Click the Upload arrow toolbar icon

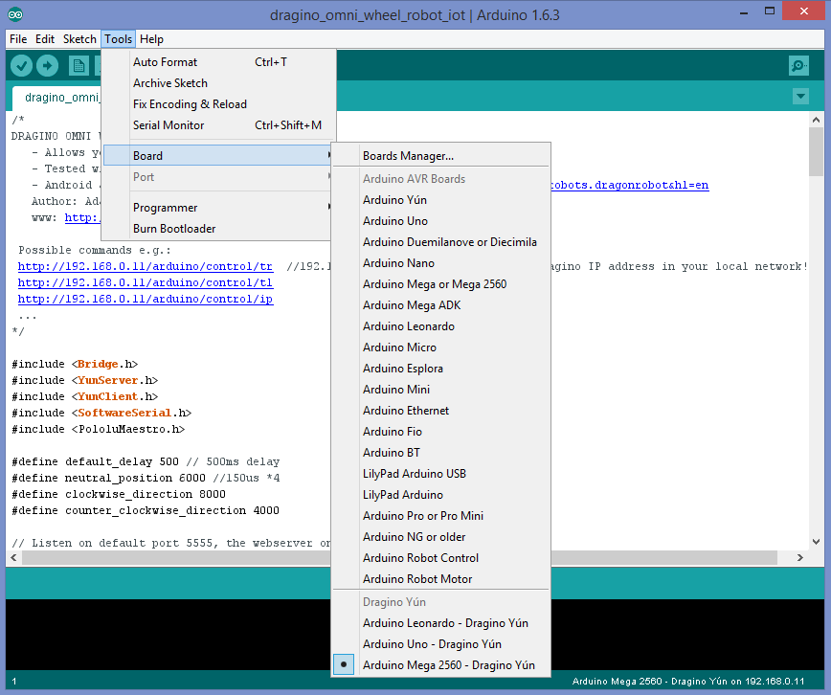tap(47, 65)
